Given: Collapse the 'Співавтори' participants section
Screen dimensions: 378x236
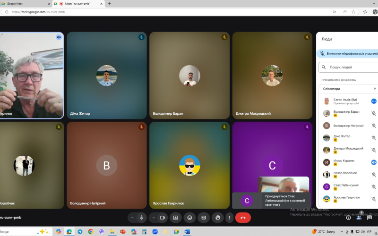Looking at the screenshot, I should 349,89.
